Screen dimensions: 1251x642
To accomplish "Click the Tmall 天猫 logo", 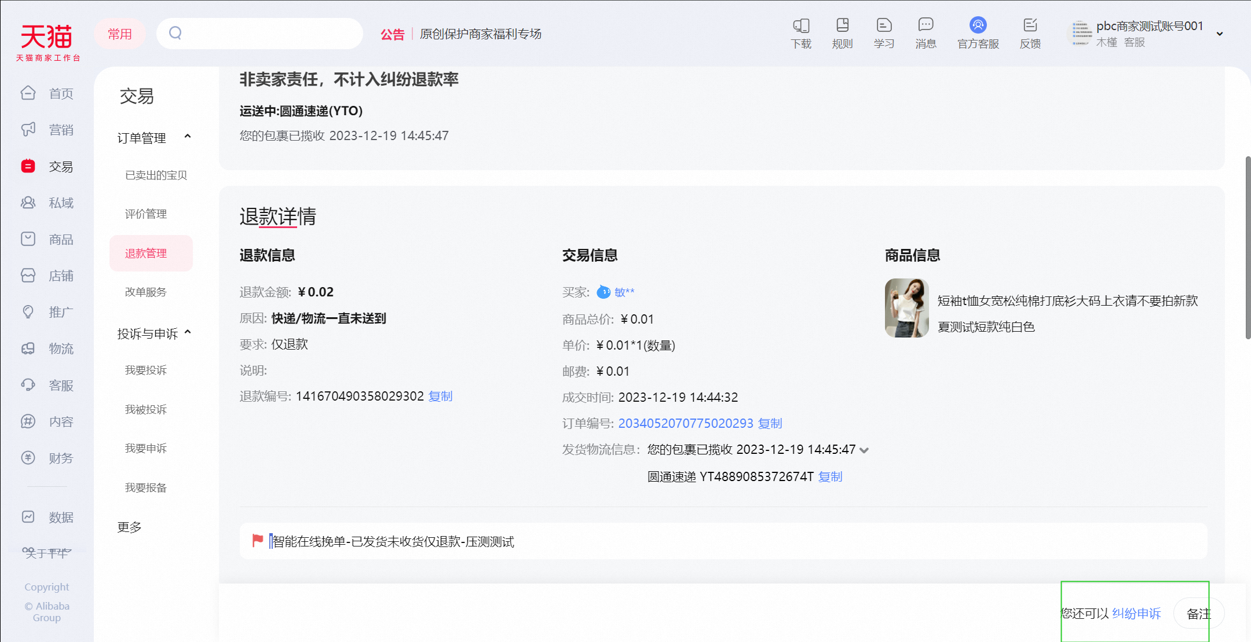I will pyautogui.click(x=47, y=42).
